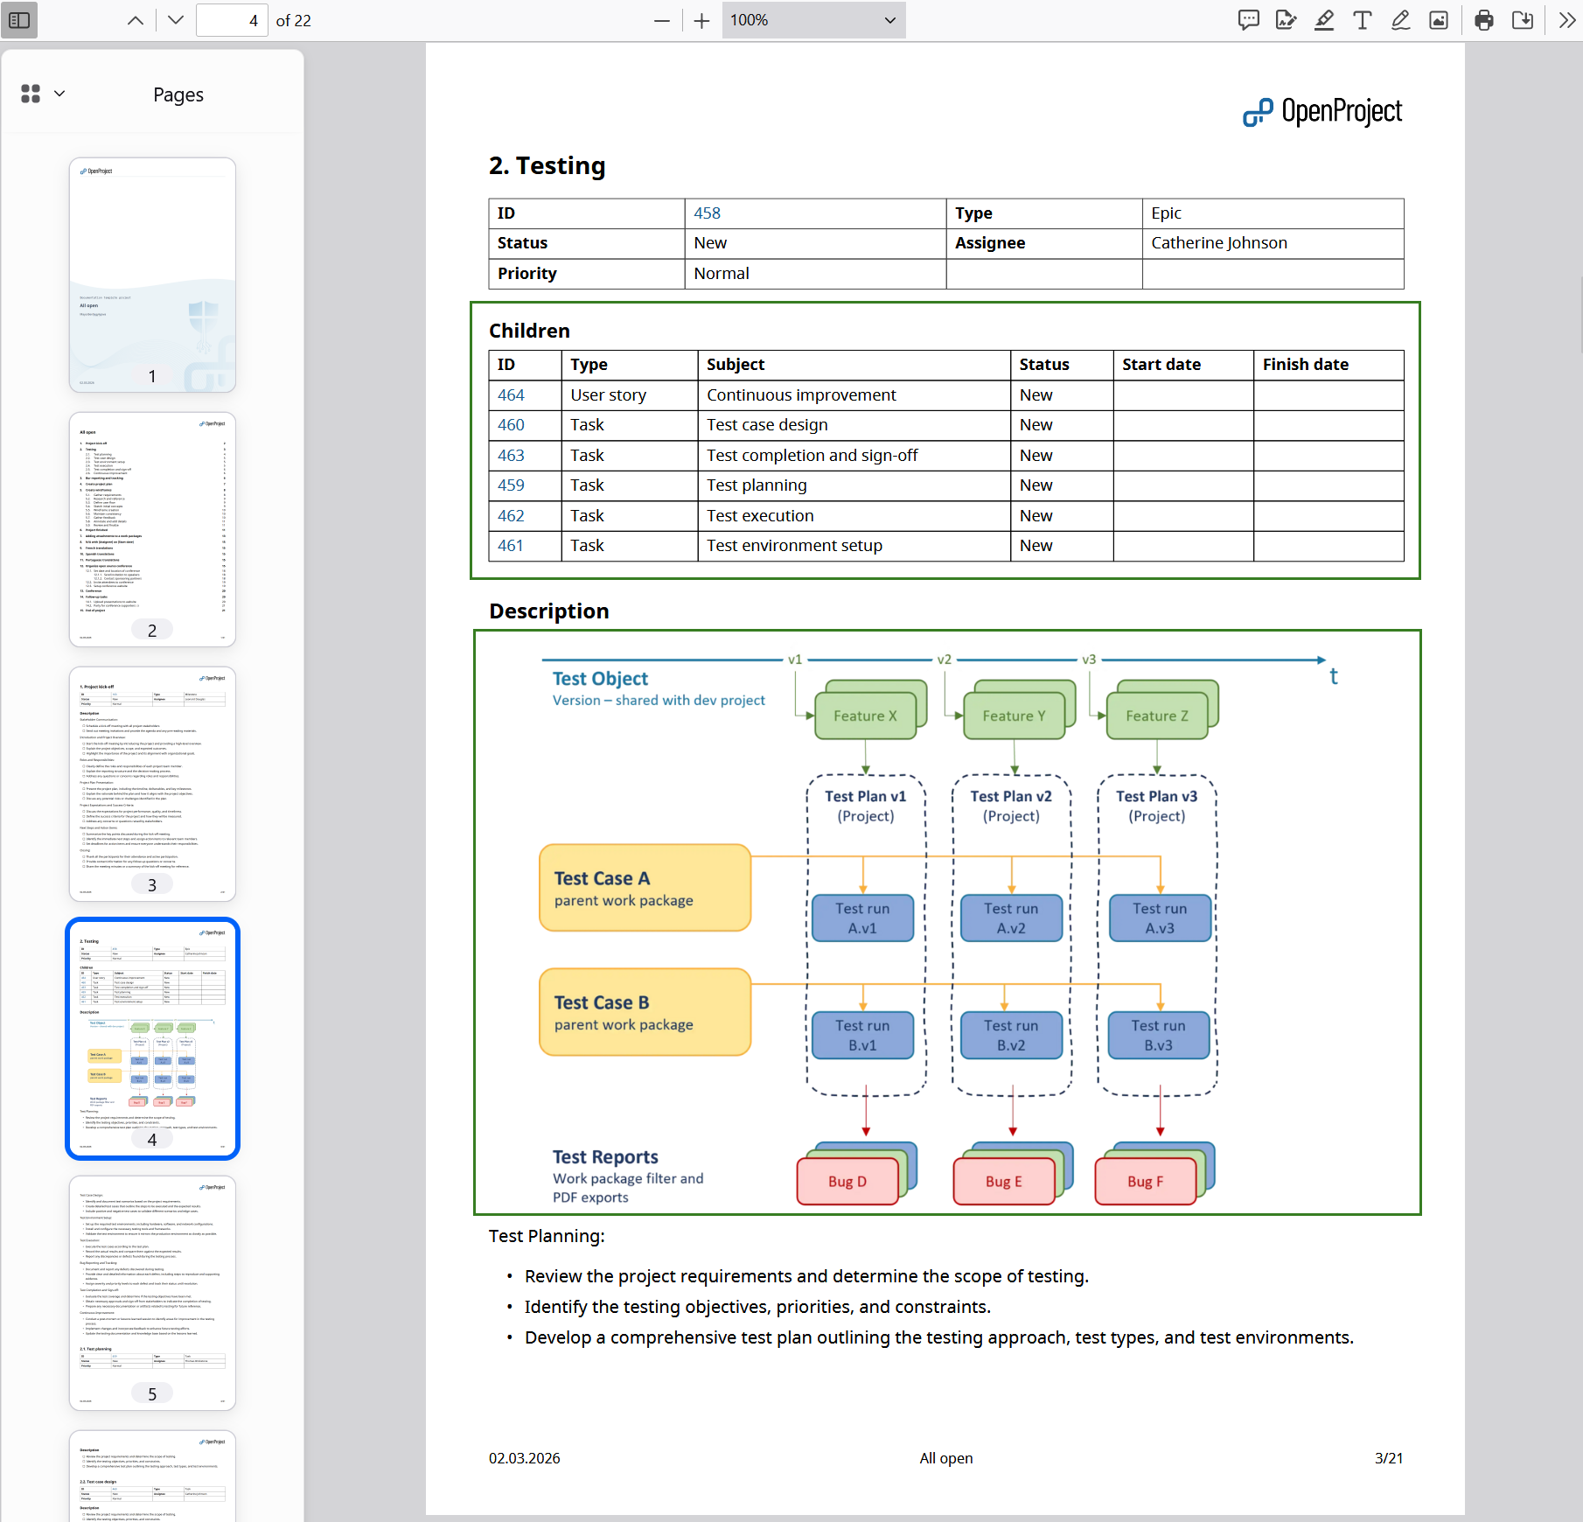Save the document

click(x=1523, y=20)
